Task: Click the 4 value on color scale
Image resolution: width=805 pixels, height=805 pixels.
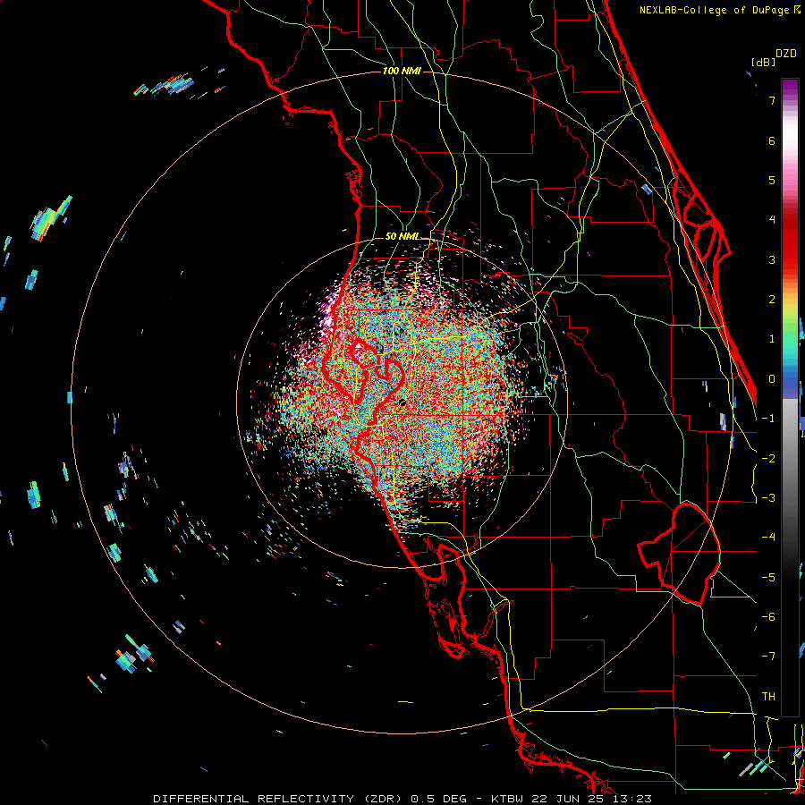Action: (x=772, y=220)
